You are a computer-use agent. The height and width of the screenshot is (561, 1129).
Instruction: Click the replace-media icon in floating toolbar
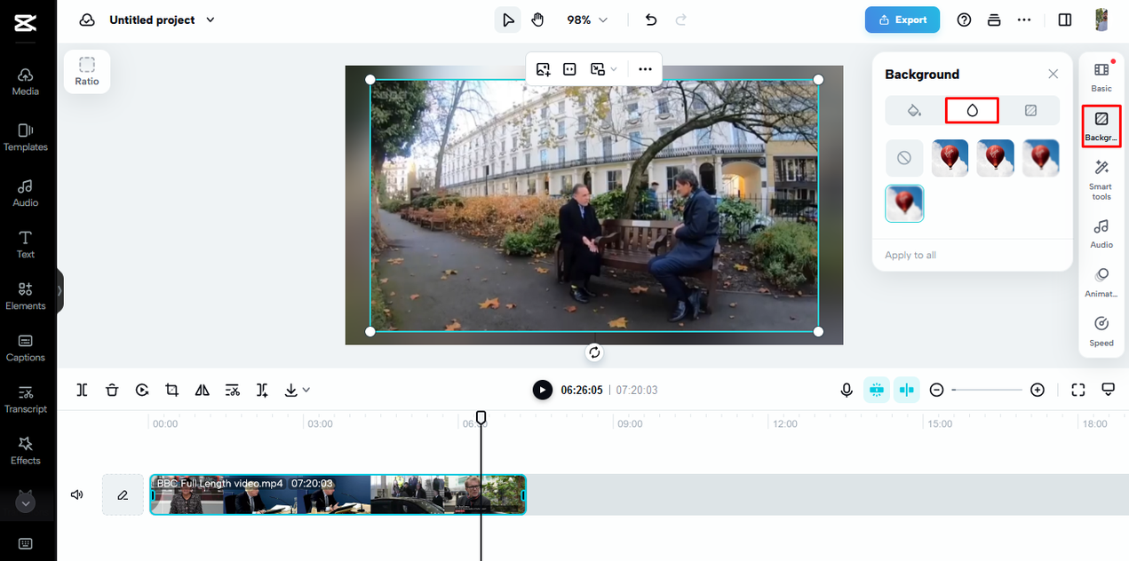(544, 68)
